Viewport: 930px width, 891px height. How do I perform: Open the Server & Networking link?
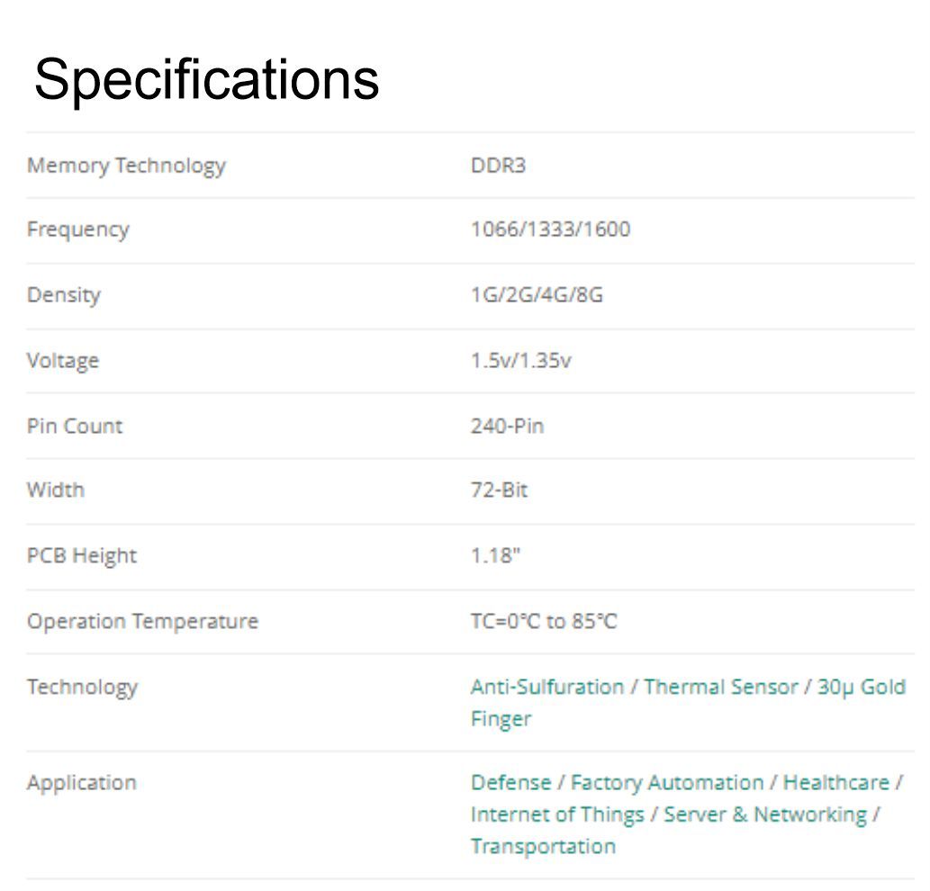point(765,814)
